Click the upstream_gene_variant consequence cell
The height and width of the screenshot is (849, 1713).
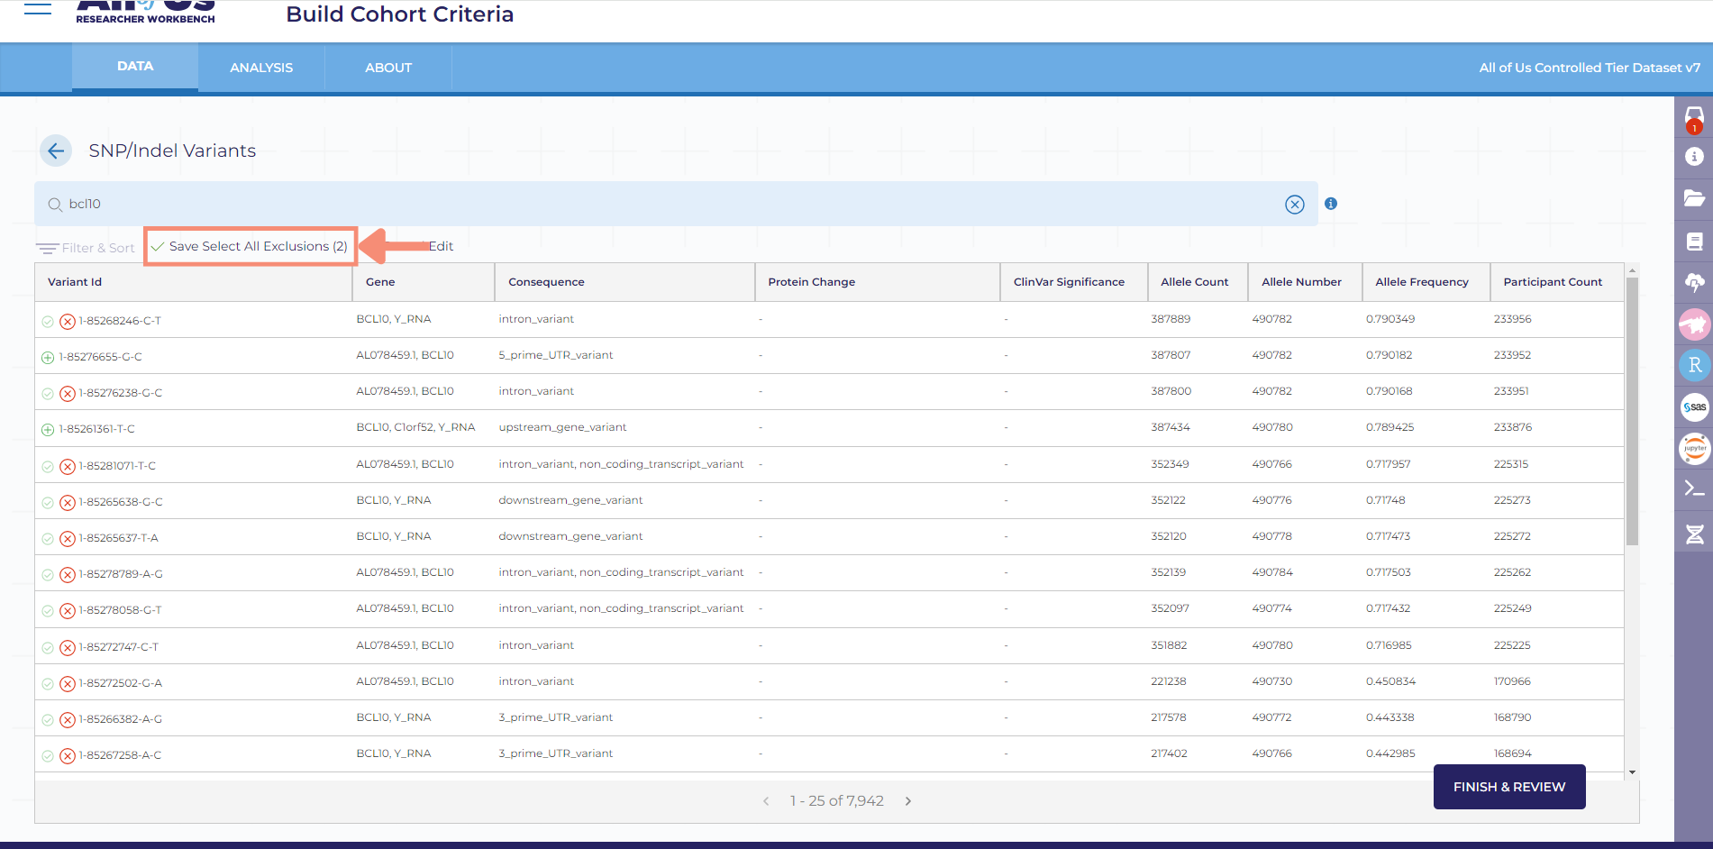point(562,427)
